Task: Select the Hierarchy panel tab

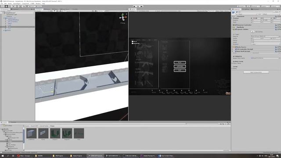Action: [5, 9]
